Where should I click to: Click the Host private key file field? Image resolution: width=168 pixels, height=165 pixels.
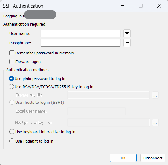pos(109,122)
